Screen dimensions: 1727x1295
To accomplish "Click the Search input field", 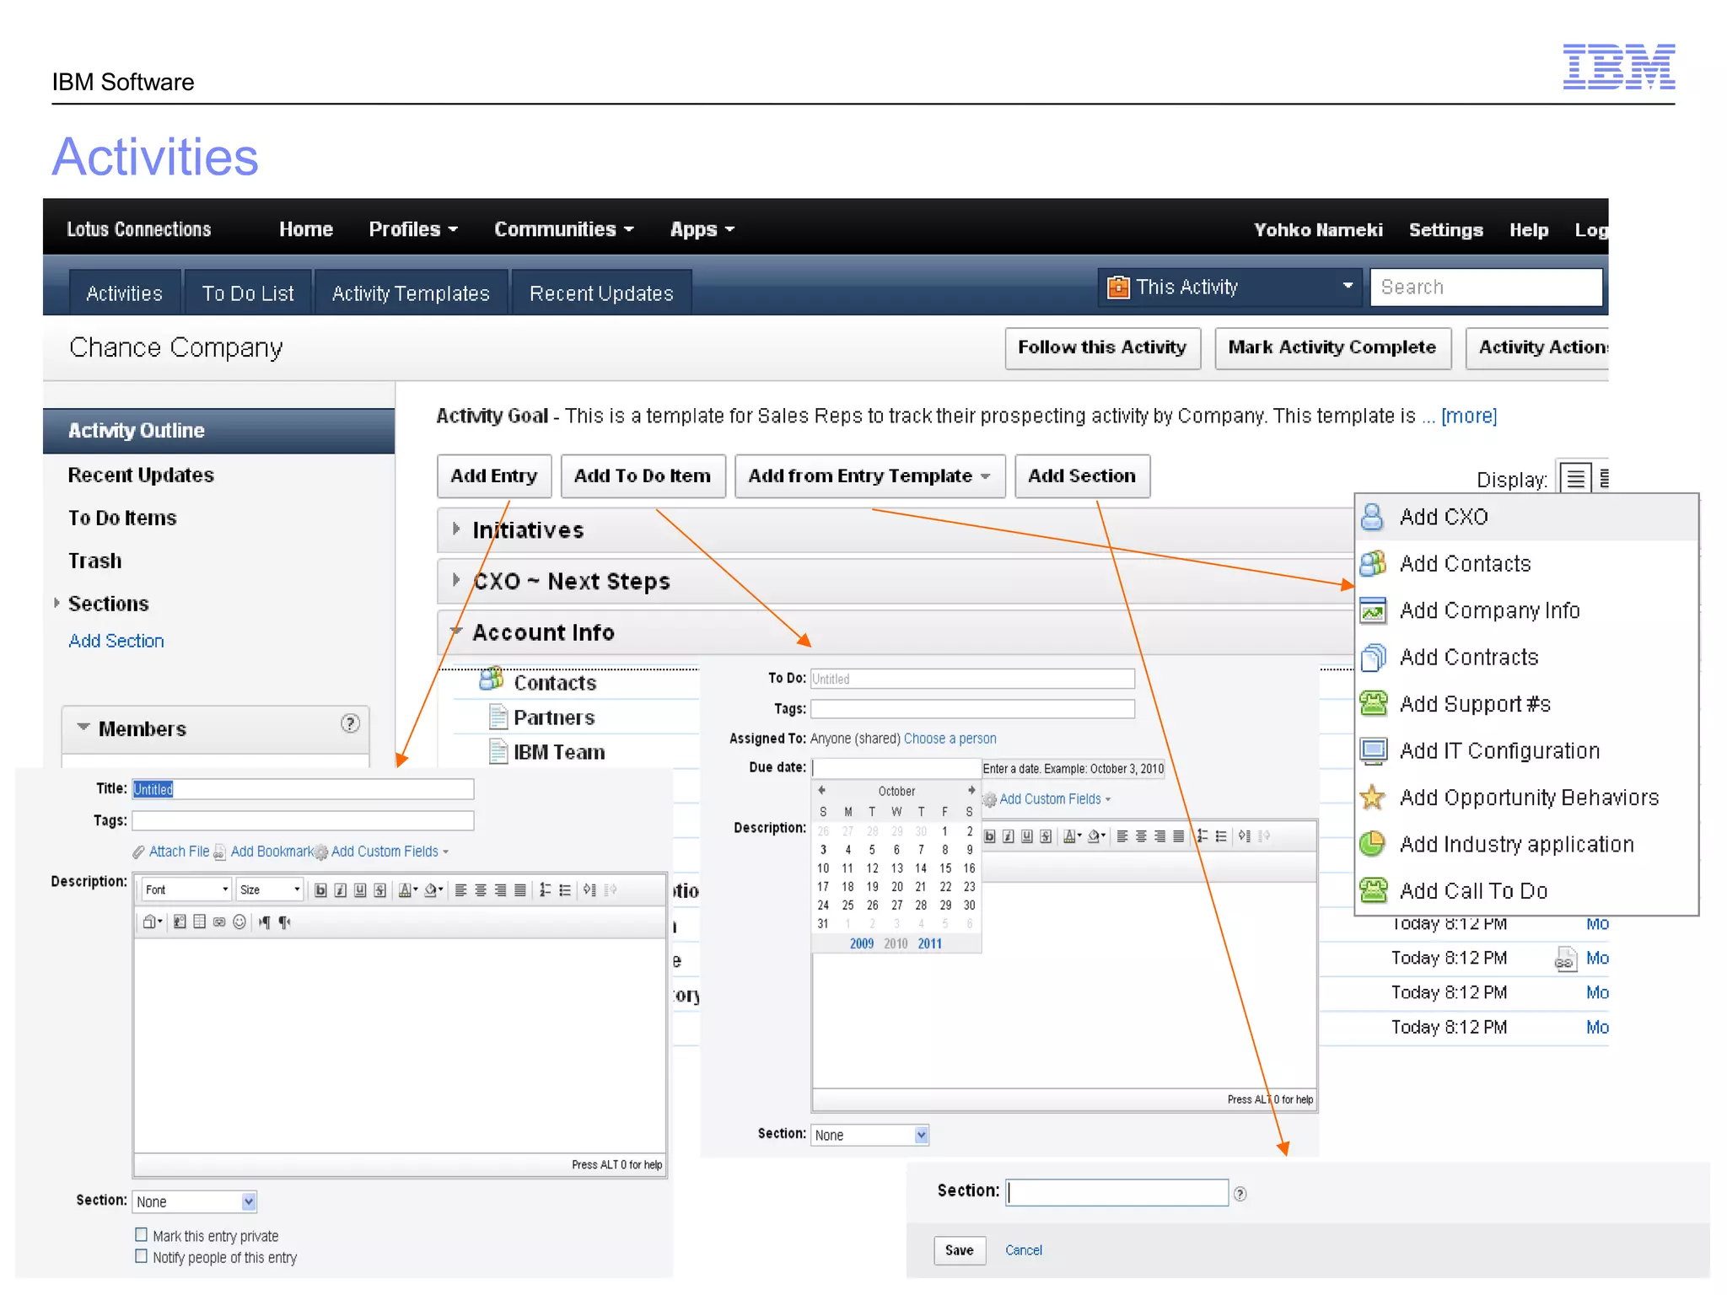I will [1486, 287].
